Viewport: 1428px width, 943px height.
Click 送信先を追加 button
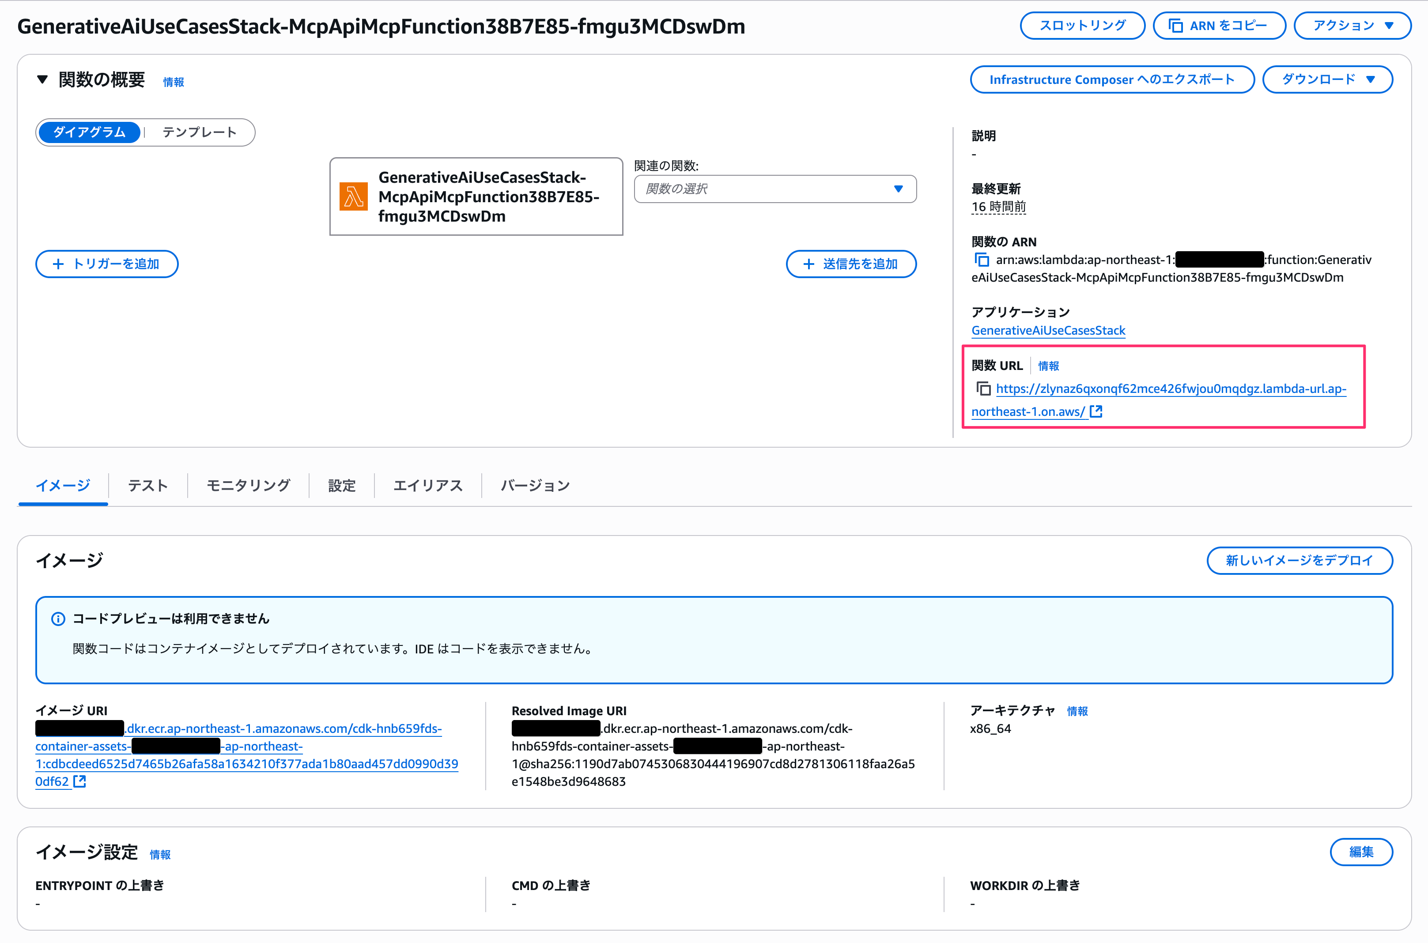(851, 264)
